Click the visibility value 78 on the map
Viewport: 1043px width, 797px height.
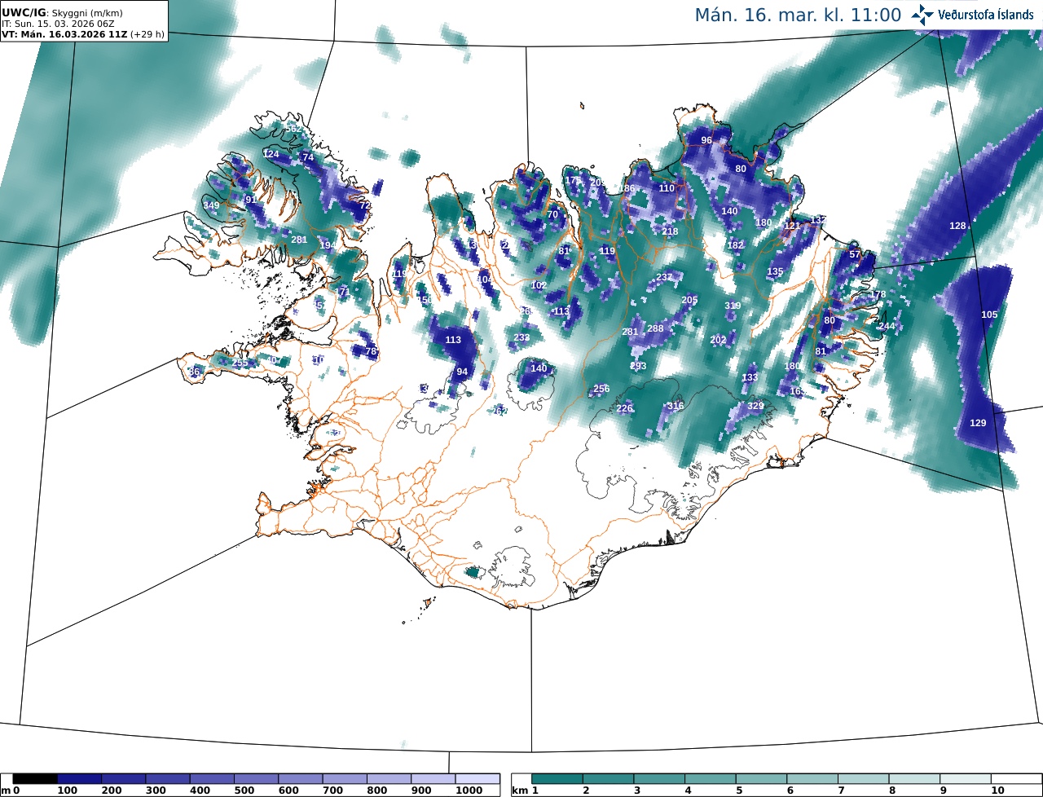point(372,352)
